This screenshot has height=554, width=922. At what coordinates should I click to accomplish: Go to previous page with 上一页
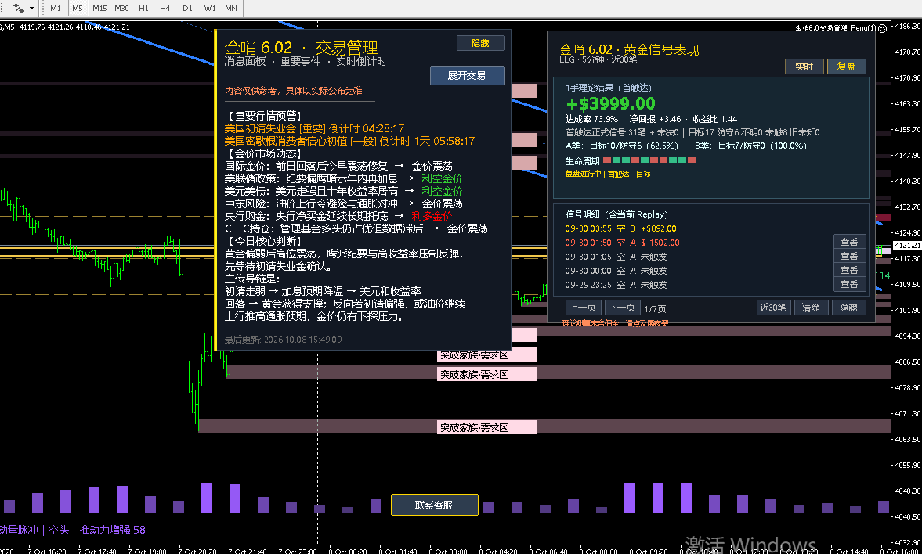[584, 308]
